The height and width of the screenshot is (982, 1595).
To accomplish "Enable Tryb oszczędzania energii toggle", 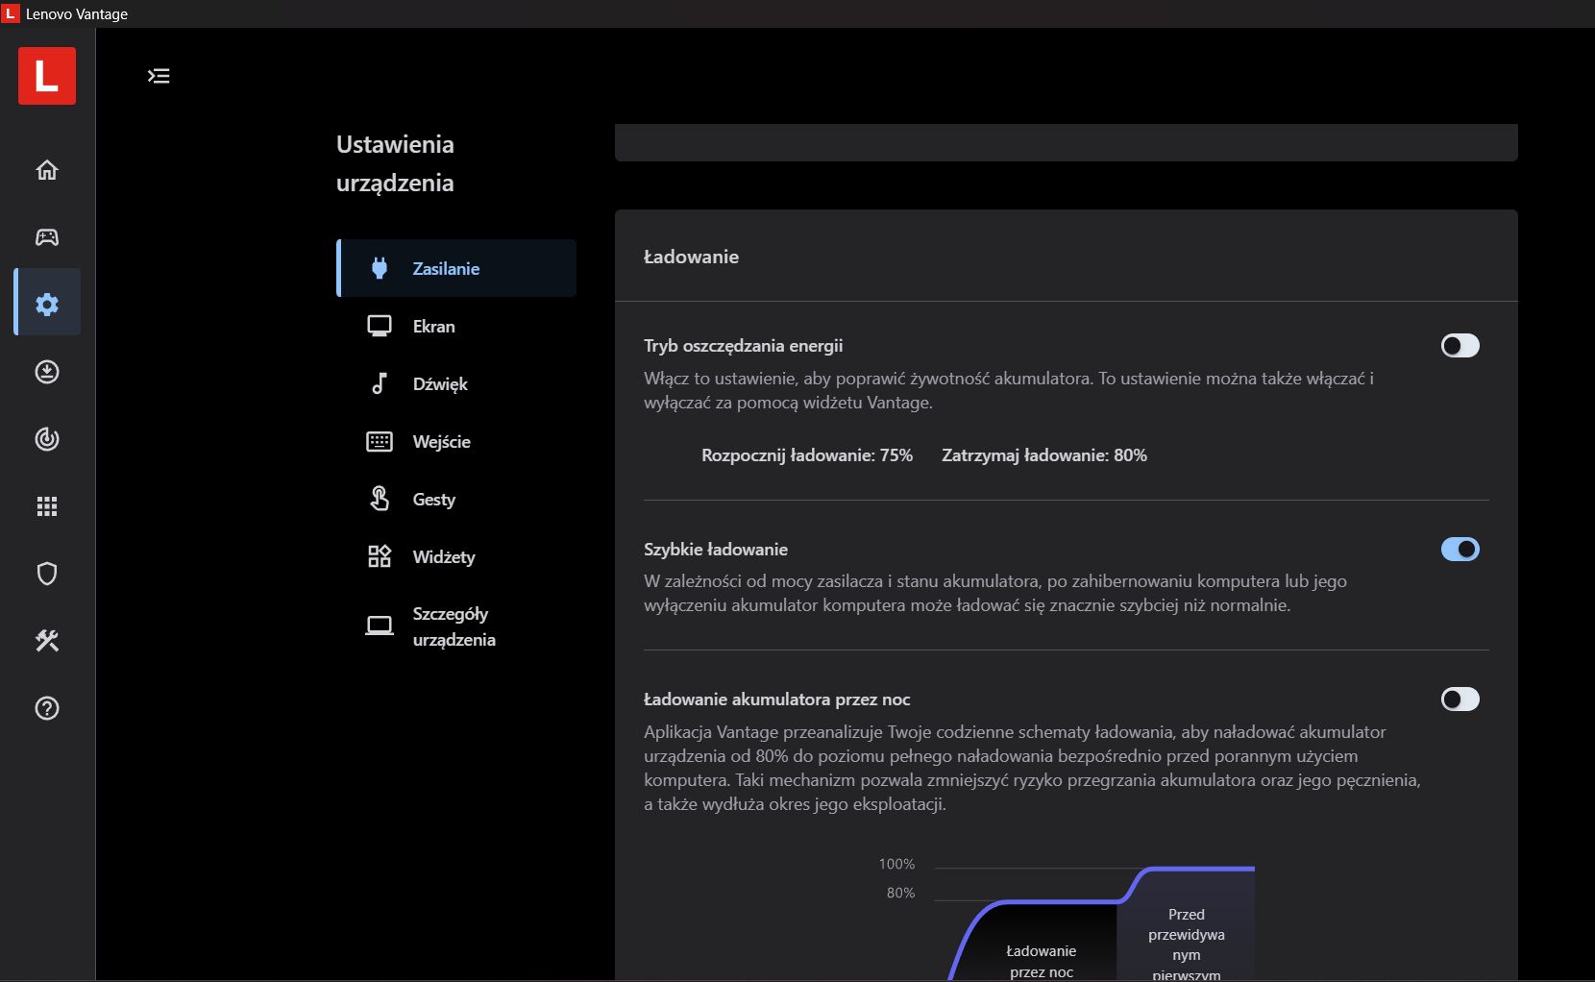I will [1460, 346].
